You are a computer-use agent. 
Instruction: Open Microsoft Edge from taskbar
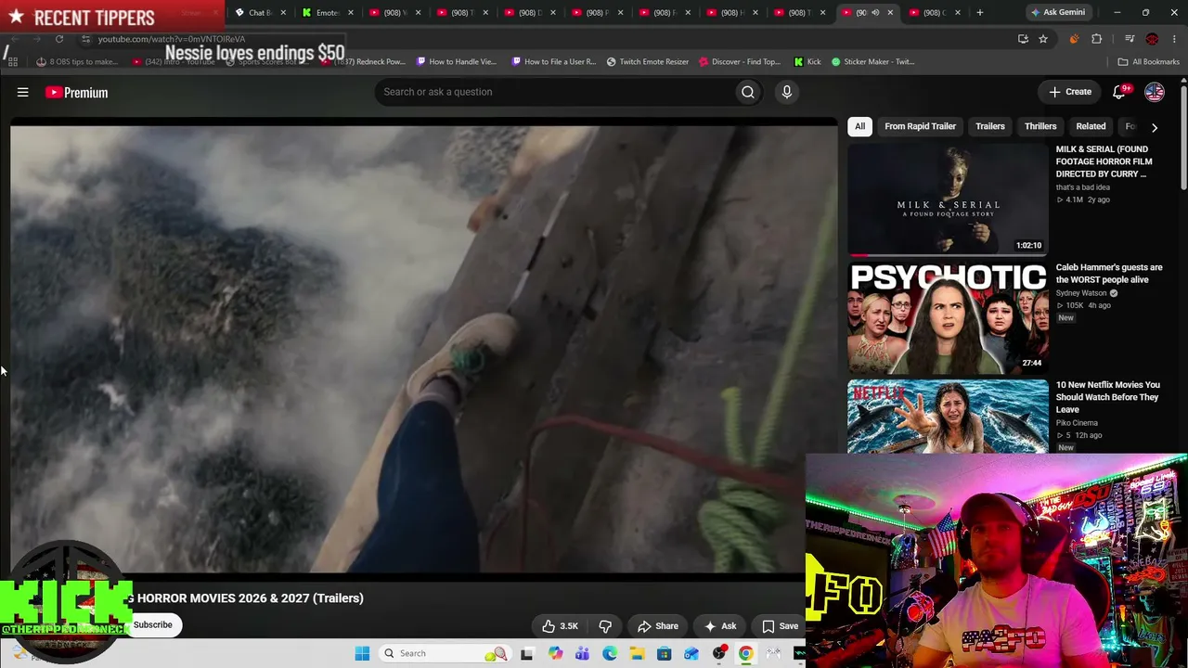point(610,653)
